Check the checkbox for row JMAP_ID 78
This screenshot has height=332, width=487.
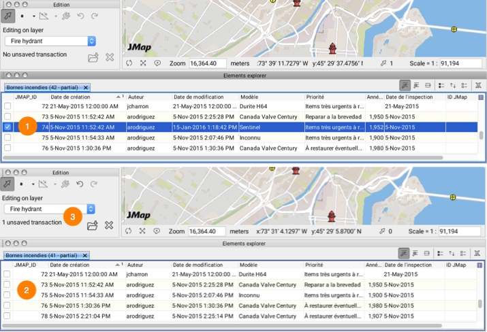7,316
